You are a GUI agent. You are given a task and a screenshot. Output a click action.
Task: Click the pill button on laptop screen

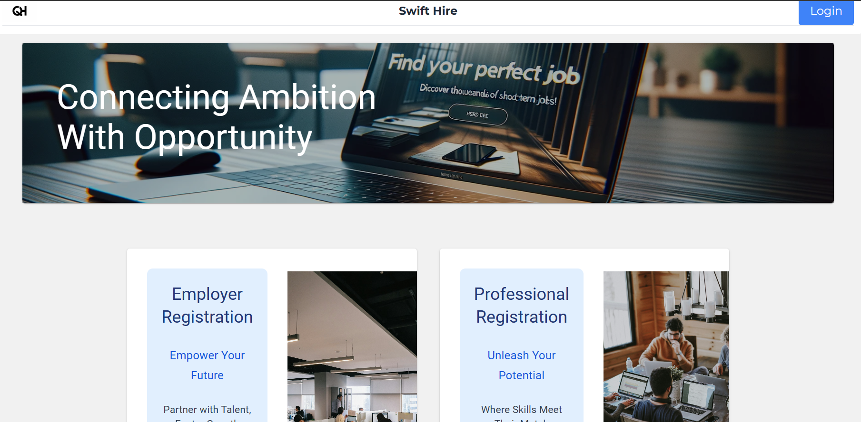[478, 115]
